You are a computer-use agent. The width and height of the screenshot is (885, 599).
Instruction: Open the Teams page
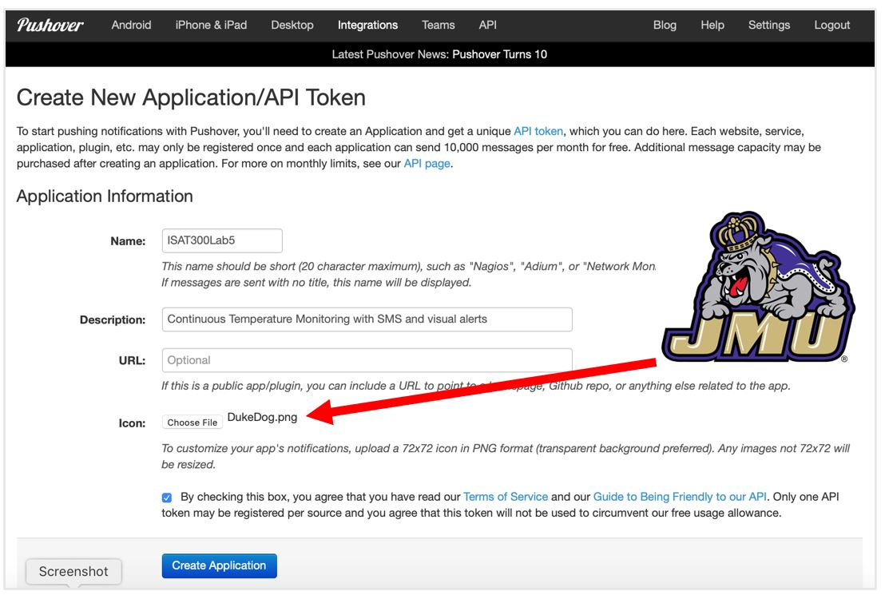(x=438, y=25)
